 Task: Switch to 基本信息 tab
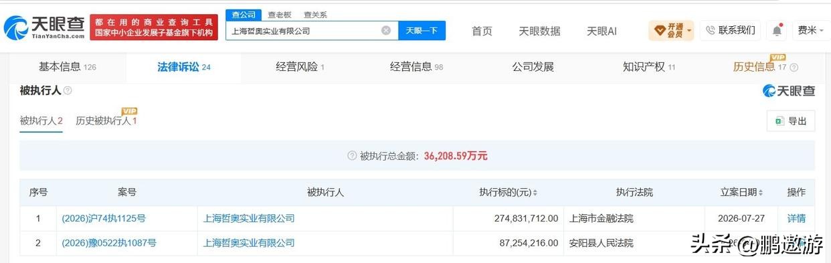tap(67, 67)
